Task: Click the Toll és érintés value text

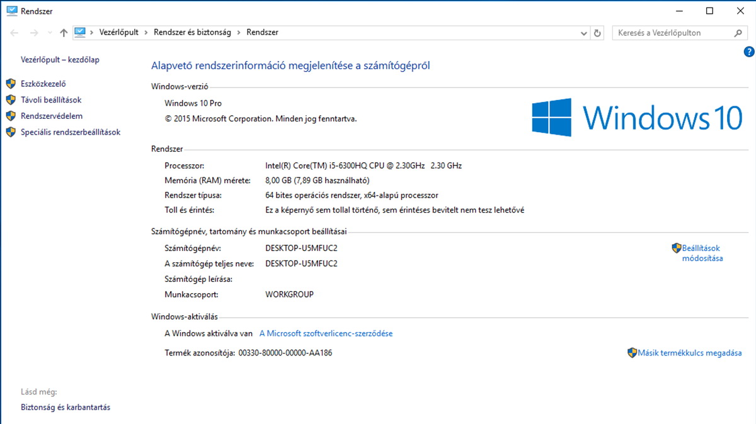Action: click(394, 210)
